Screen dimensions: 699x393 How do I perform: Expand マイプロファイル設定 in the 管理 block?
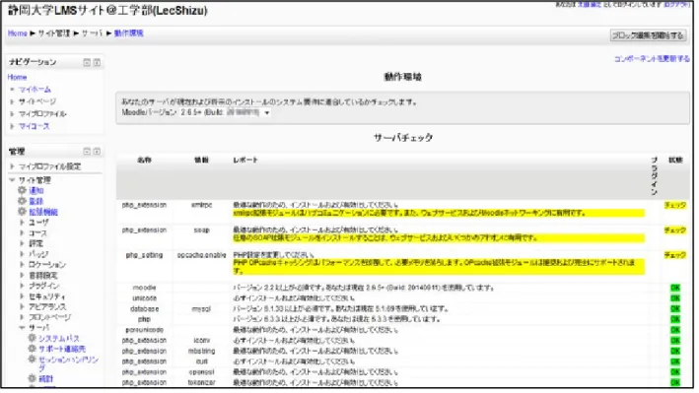pos(12,166)
